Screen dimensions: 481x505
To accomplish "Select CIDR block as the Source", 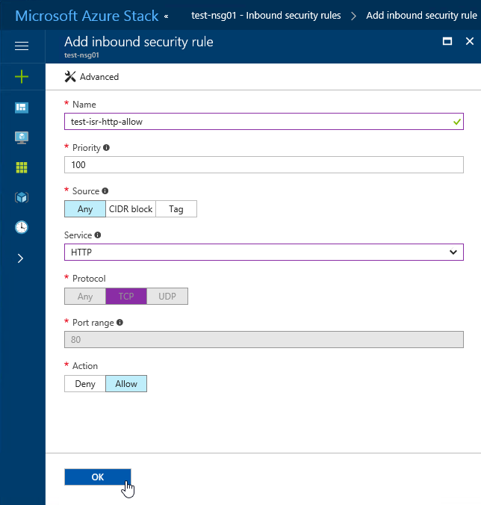I will pos(131,209).
